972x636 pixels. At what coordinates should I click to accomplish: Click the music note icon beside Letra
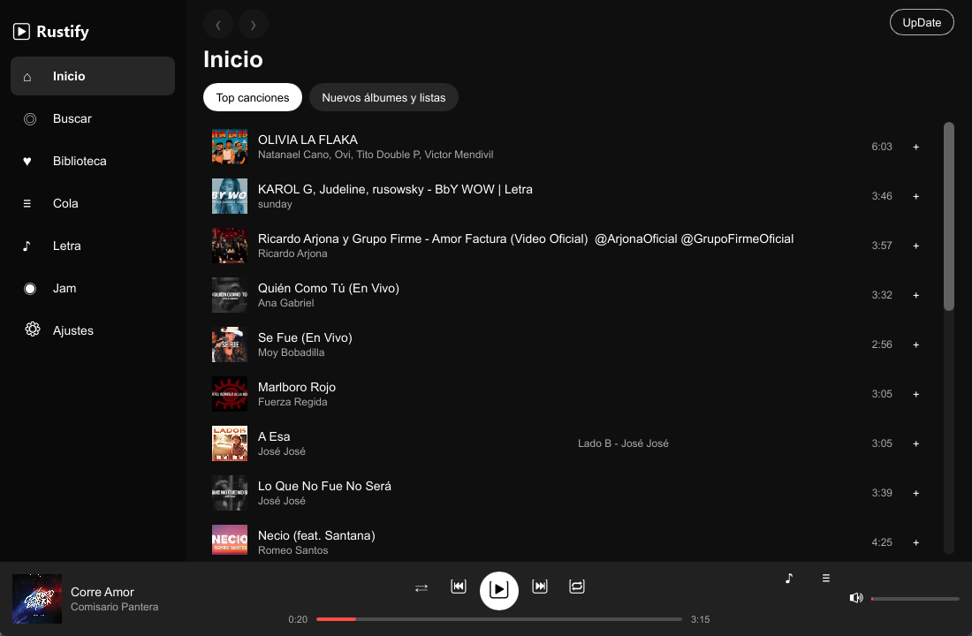point(27,246)
